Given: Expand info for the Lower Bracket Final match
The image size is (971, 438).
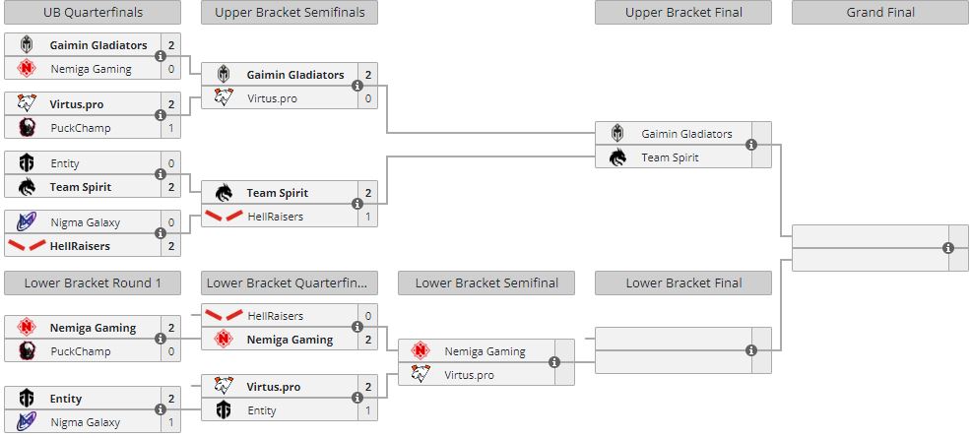Looking at the screenshot, I should pos(751,350).
